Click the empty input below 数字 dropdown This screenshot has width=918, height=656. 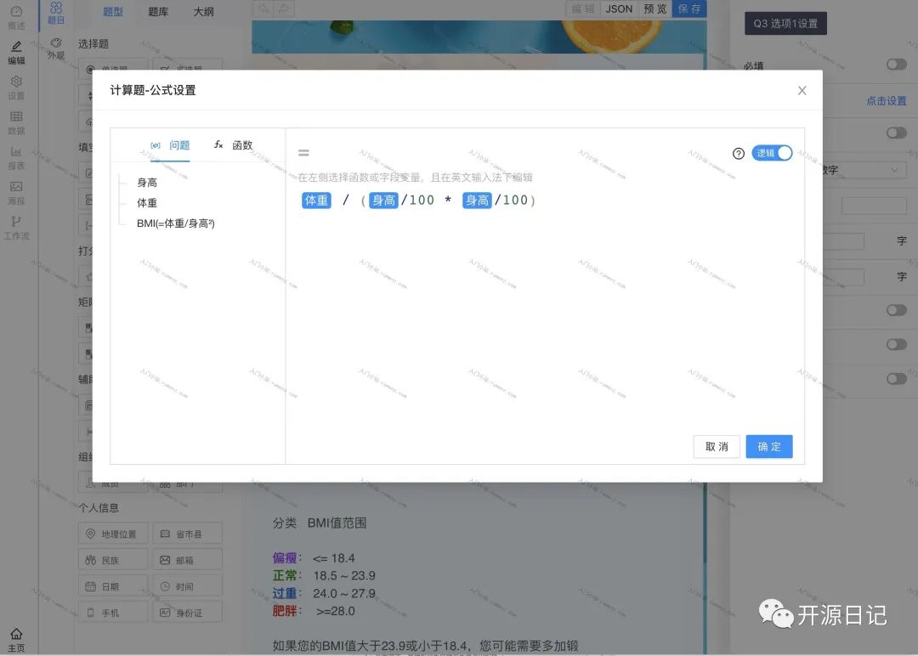[874, 206]
